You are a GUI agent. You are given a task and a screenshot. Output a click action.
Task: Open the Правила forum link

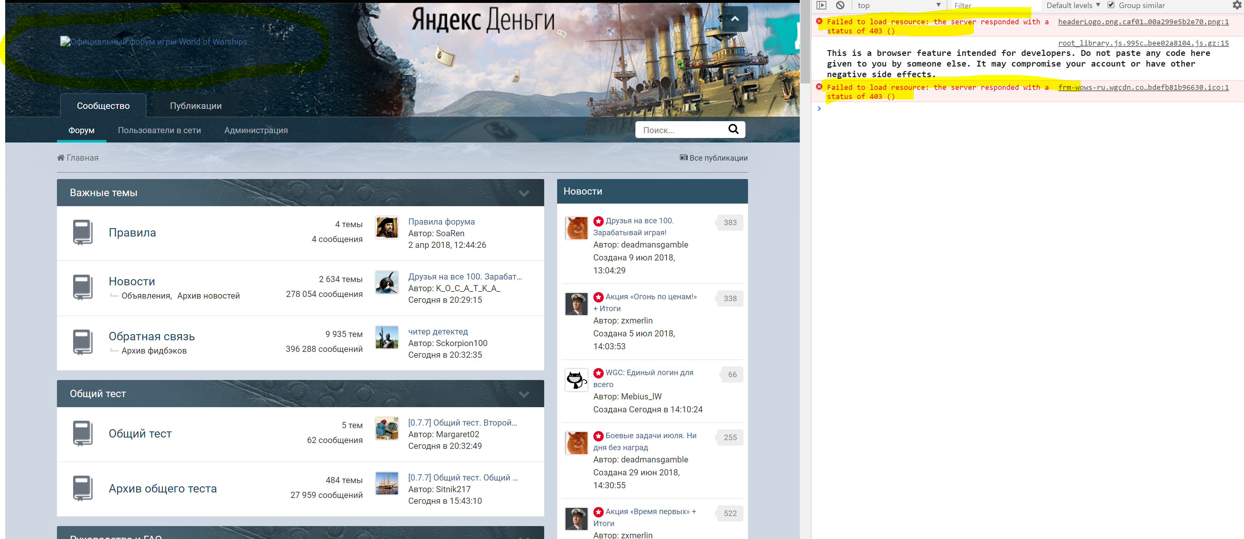coord(132,233)
